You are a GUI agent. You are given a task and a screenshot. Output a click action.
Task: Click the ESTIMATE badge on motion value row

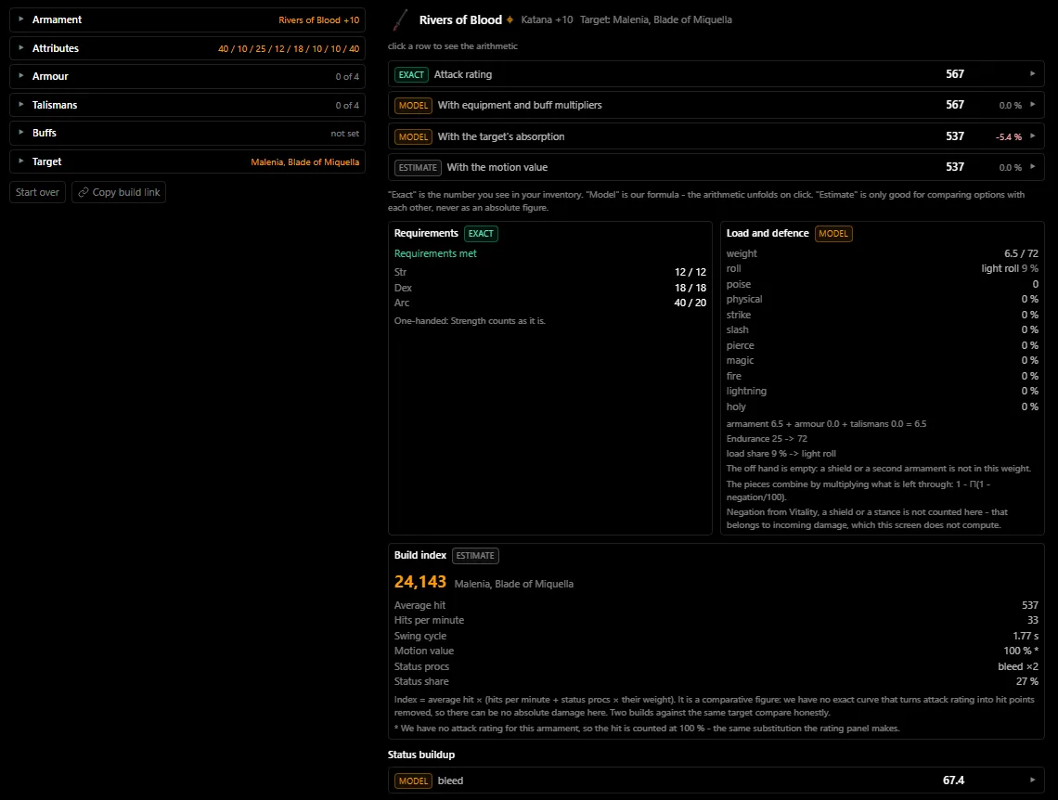click(x=418, y=167)
